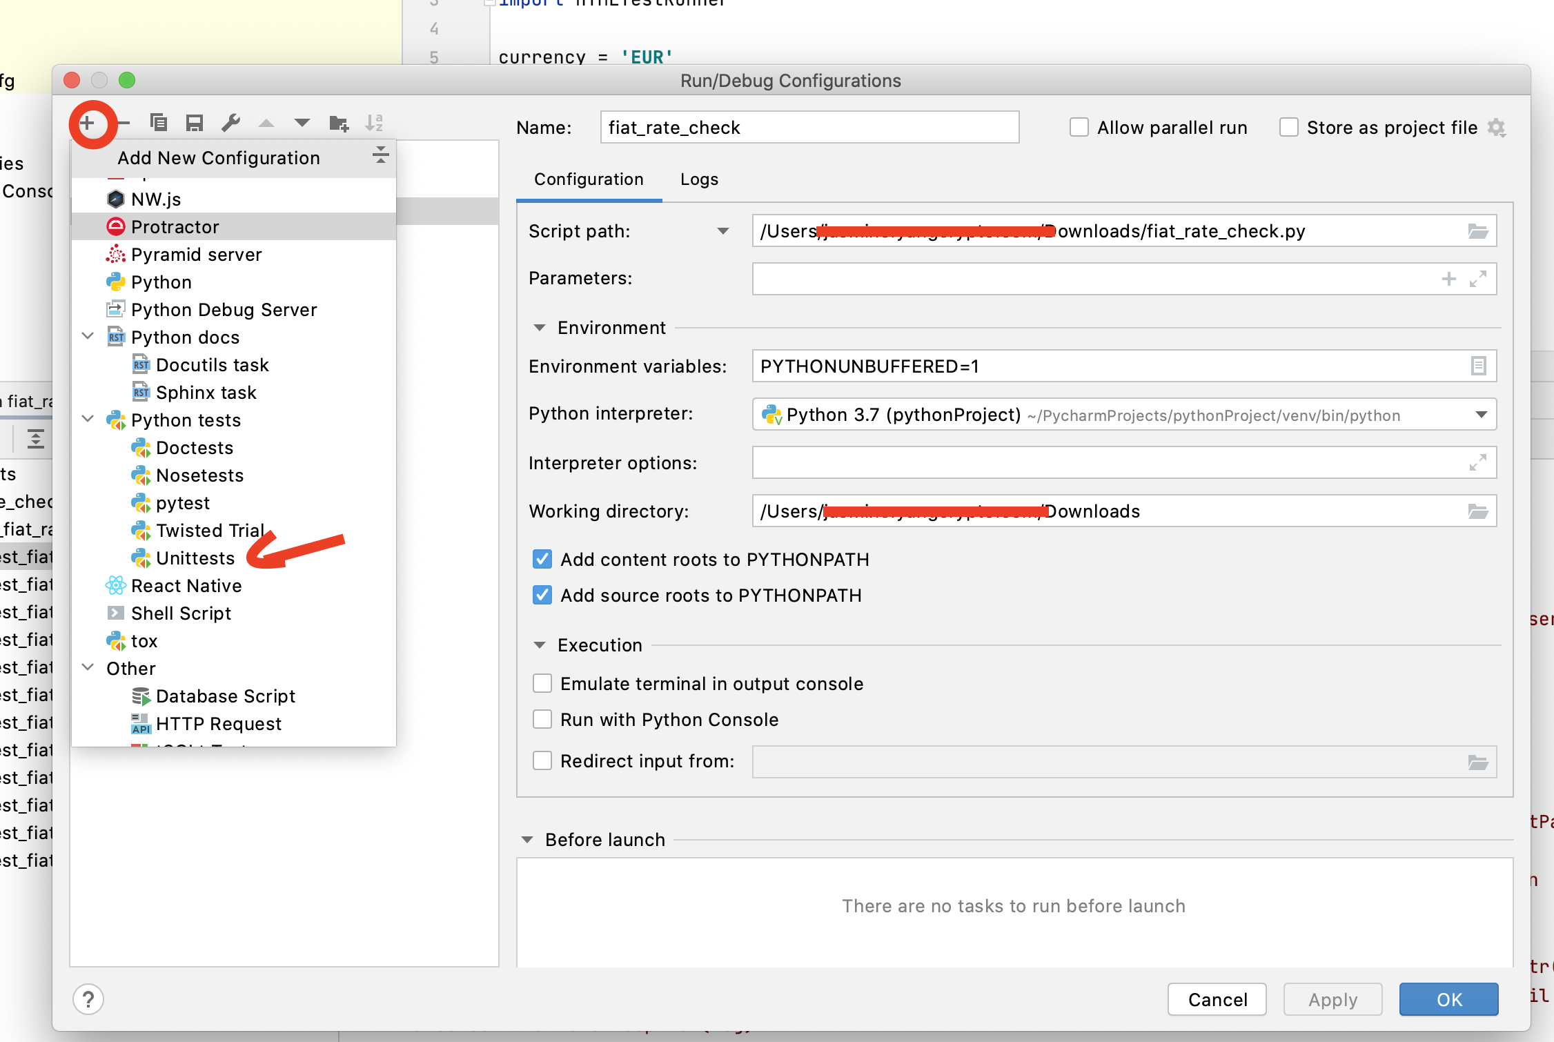Open the Configuration tab

coord(587,179)
